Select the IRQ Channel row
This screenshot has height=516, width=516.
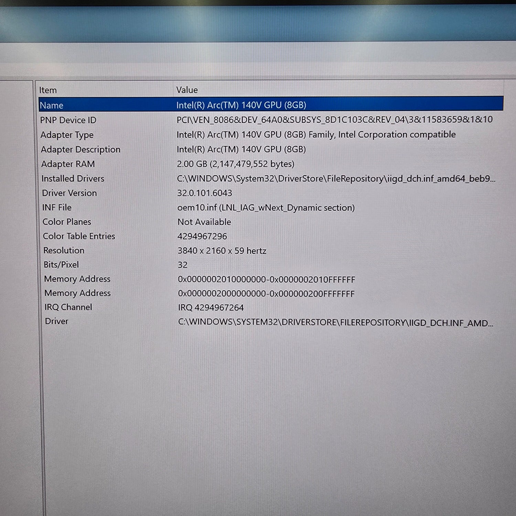pos(68,307)
